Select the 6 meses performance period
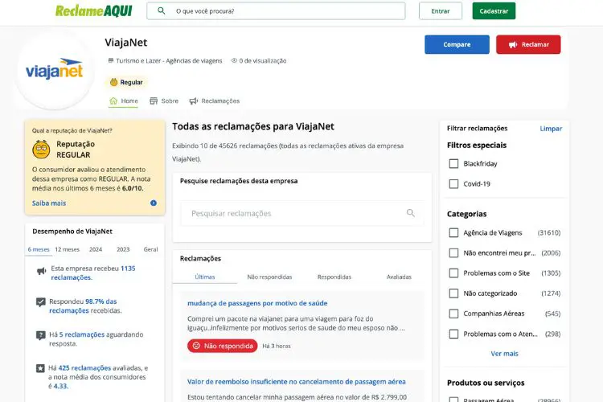This screenshot has width=603, height=402. click(x=39, y=249)
